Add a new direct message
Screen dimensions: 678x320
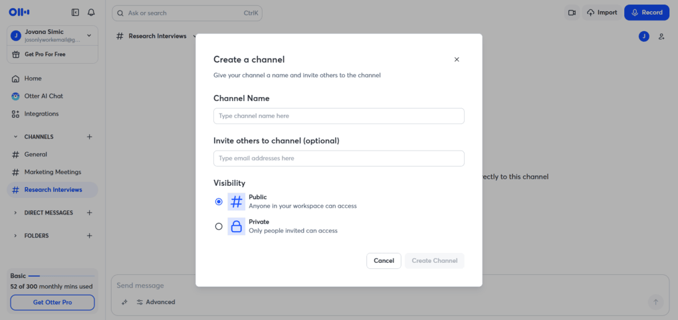pos(90,213)
